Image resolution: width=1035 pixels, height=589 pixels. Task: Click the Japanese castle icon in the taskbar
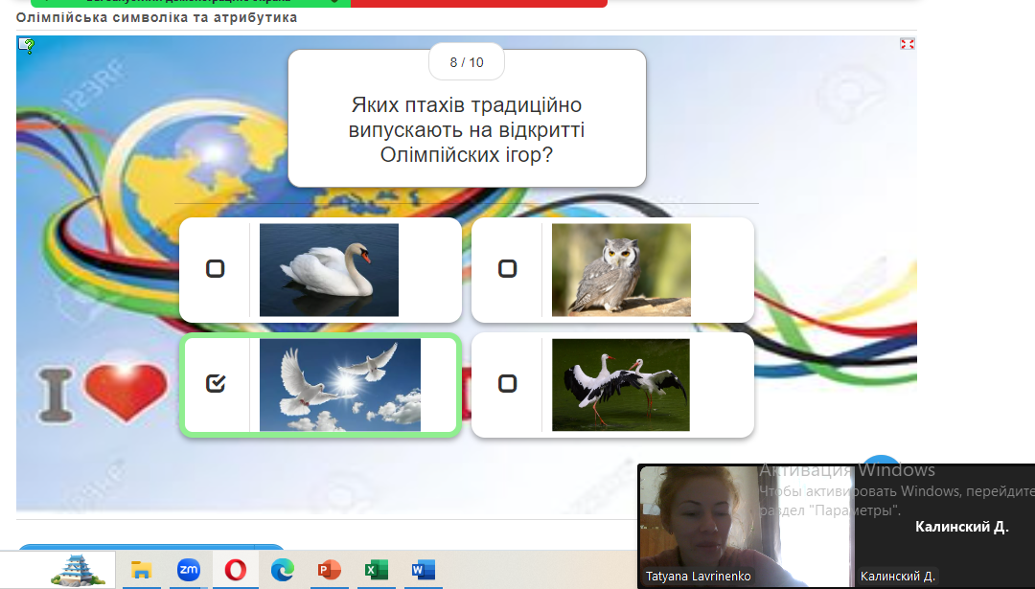coord(78,569)
